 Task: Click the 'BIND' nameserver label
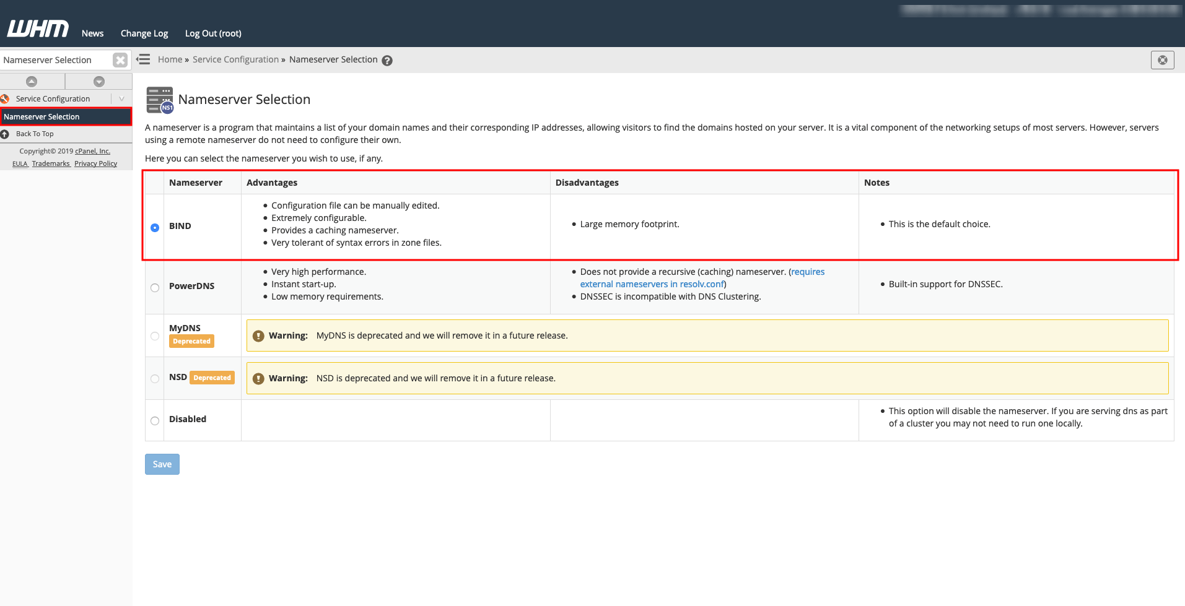(180, 226)
